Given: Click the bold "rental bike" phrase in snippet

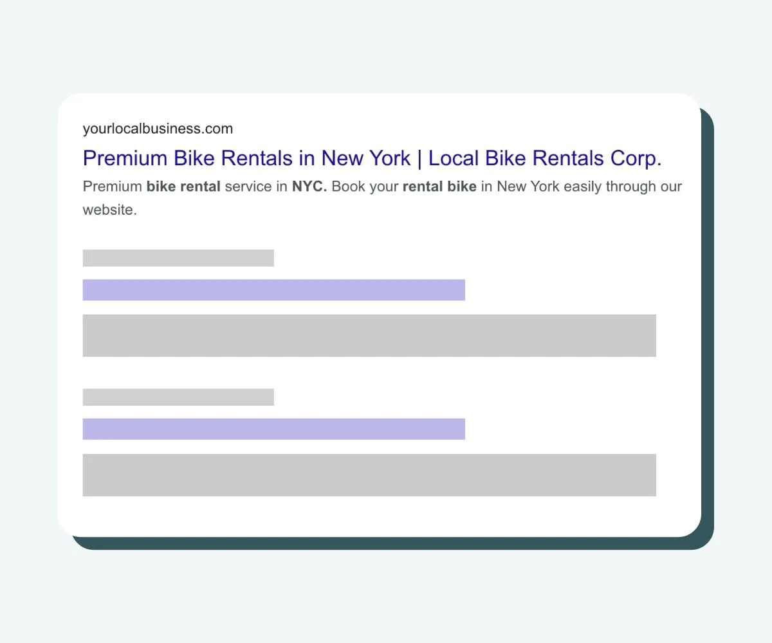Looking at the screenshot, I should coord(439,186).
